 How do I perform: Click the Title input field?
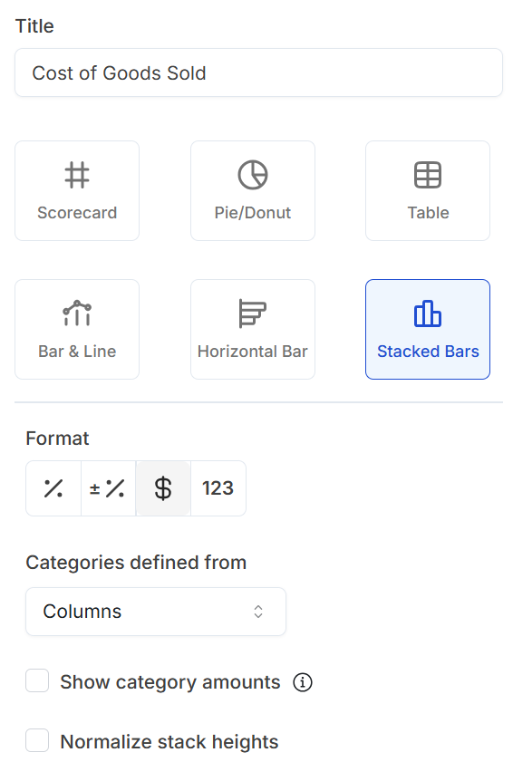258,72
